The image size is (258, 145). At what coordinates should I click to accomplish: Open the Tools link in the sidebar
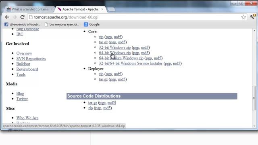[21, 75]
